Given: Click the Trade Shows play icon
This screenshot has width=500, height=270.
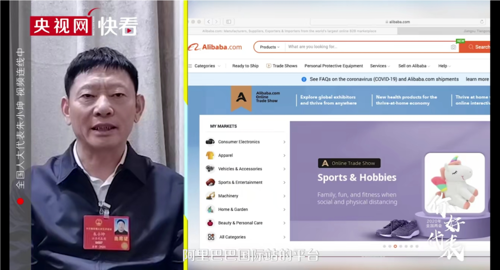Looking at the screenshot, I should (269, 66).
